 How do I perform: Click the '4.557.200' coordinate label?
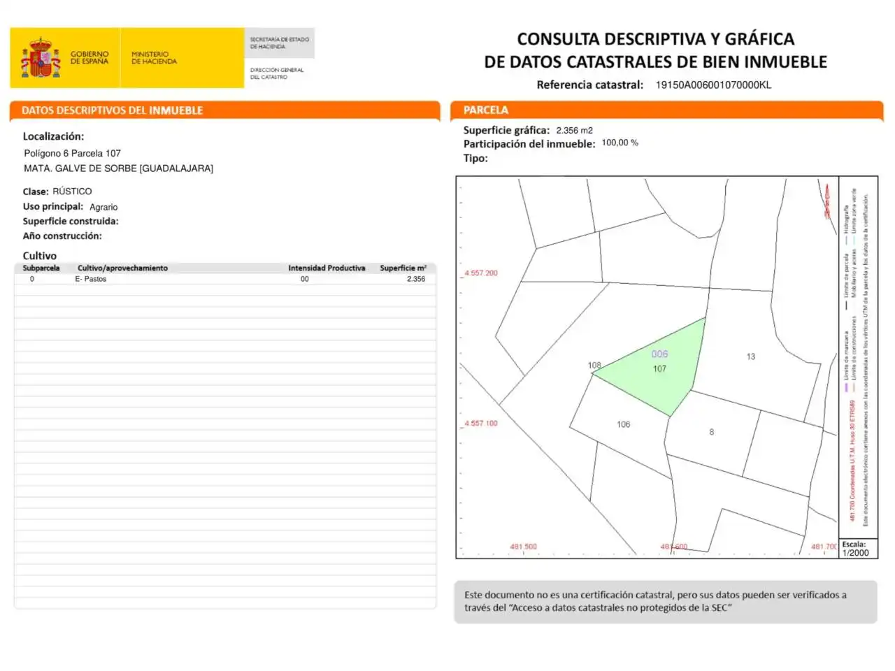tap(481, 273)
